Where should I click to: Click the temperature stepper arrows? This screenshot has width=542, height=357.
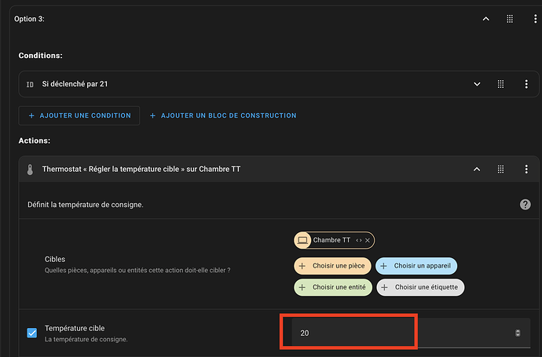pyautogui.click(x=517, y=333)
